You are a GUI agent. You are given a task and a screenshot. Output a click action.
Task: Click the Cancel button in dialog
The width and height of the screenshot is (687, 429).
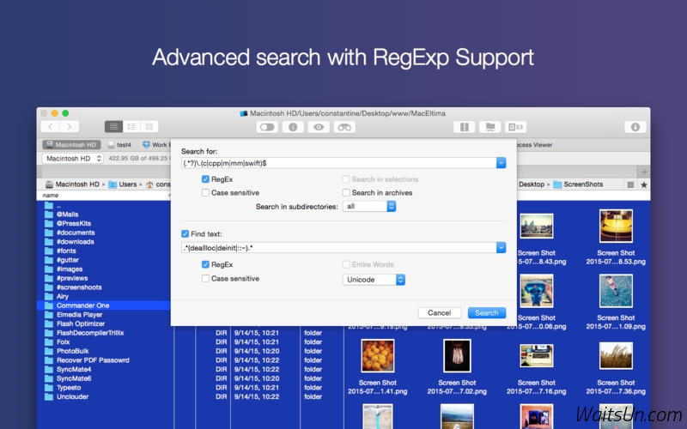pyautogui.click(x=439, y=313)
